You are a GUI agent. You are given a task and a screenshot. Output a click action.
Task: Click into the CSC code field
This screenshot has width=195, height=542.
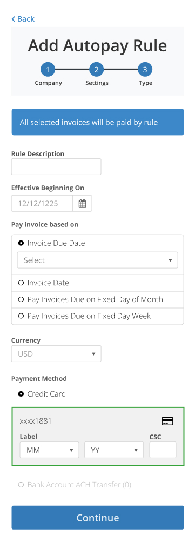pyautogui.click(x=163, y=450)
